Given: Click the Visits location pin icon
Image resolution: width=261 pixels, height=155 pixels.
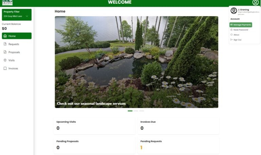Looking at the screenshot, I should (x=5, y=60).
